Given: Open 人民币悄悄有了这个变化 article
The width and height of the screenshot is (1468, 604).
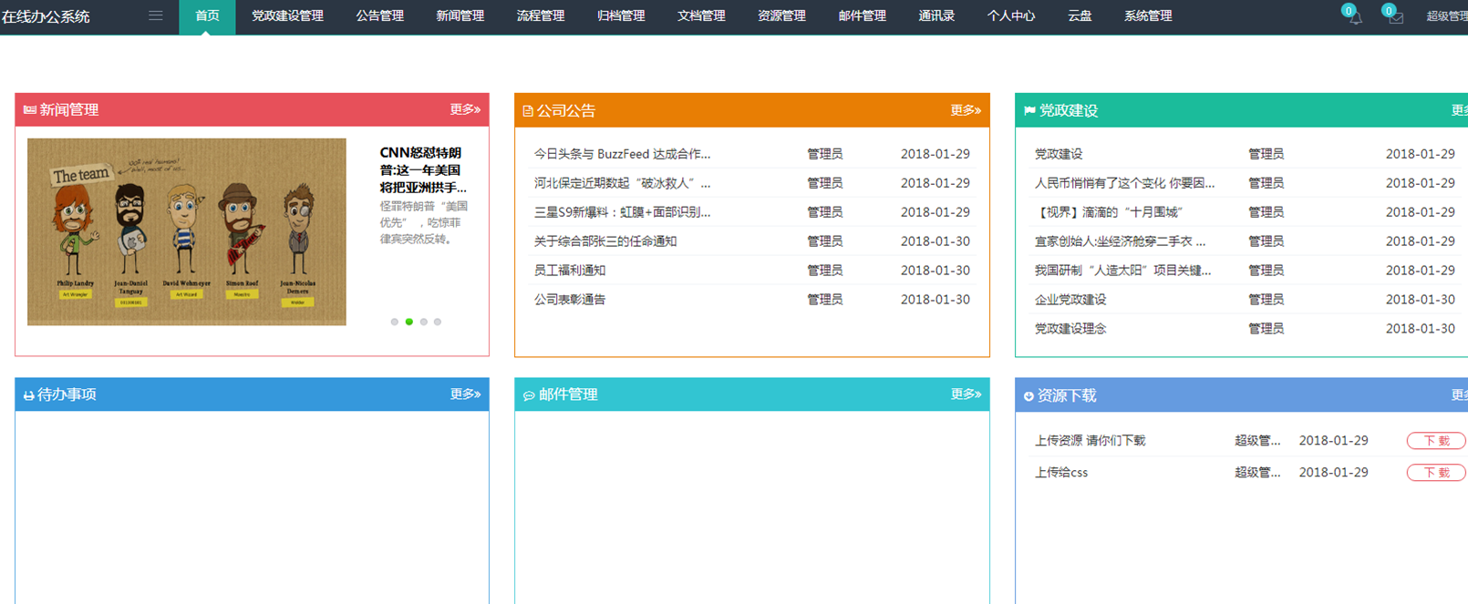Looking at the screenshot, I should [1124, 183].
